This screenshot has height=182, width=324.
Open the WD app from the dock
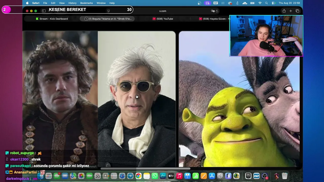point(256,176)
